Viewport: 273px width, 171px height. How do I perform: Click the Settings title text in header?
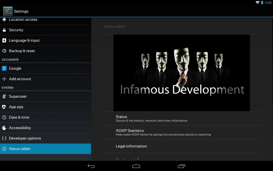pos(21,11)
